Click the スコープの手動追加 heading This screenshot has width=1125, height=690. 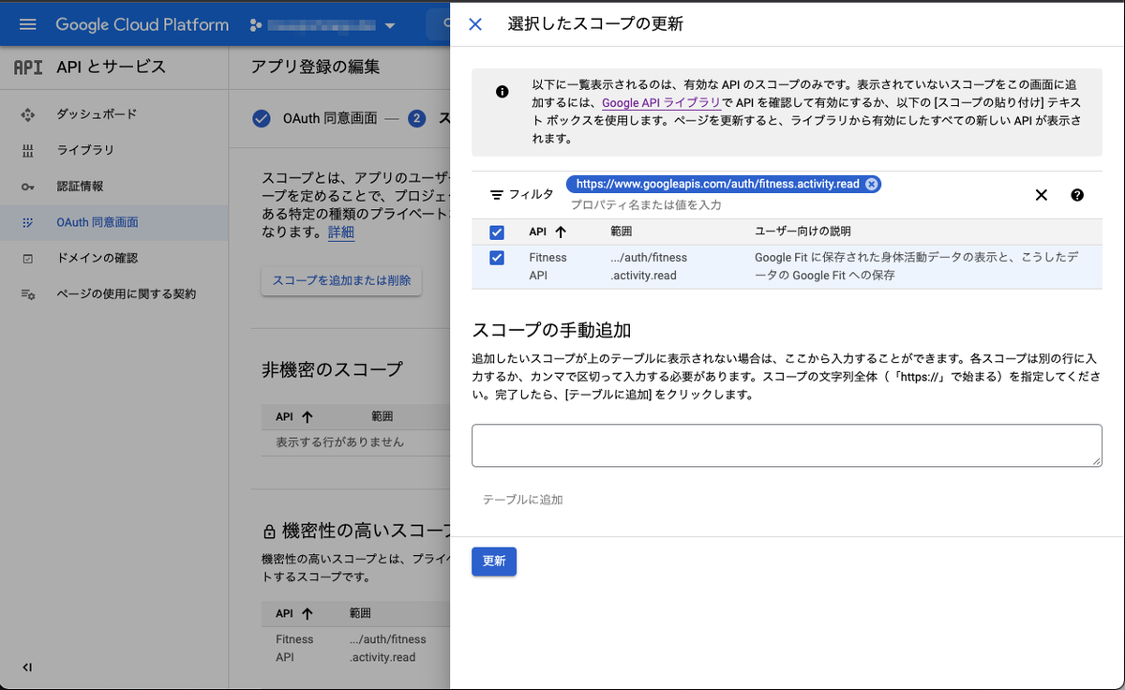pos(551,330)
